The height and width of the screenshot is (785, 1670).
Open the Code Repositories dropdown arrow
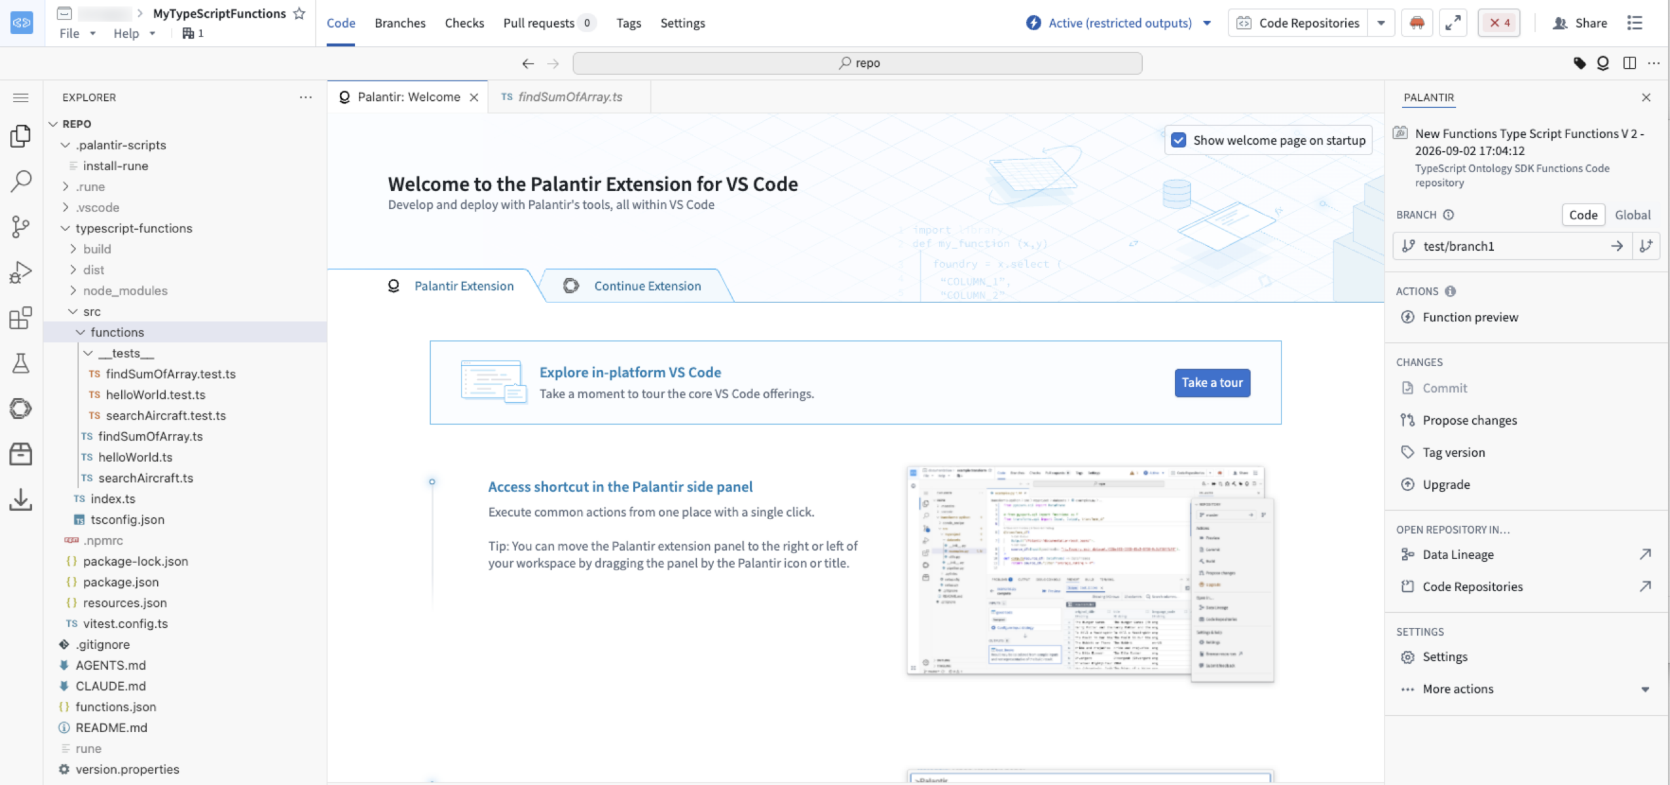(x=1381, y=23)
